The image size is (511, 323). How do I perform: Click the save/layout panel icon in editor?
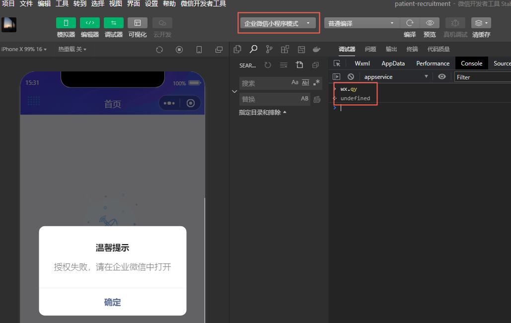tap(301, 50)
